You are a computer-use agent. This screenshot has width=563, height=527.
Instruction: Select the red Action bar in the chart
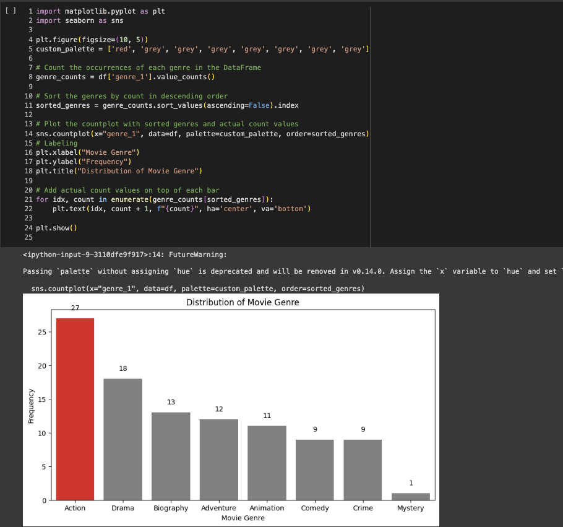(x=75, y=409)
